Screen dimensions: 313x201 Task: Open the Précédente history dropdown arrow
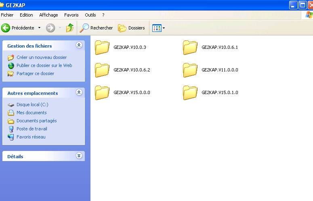[x=39, y=28]
